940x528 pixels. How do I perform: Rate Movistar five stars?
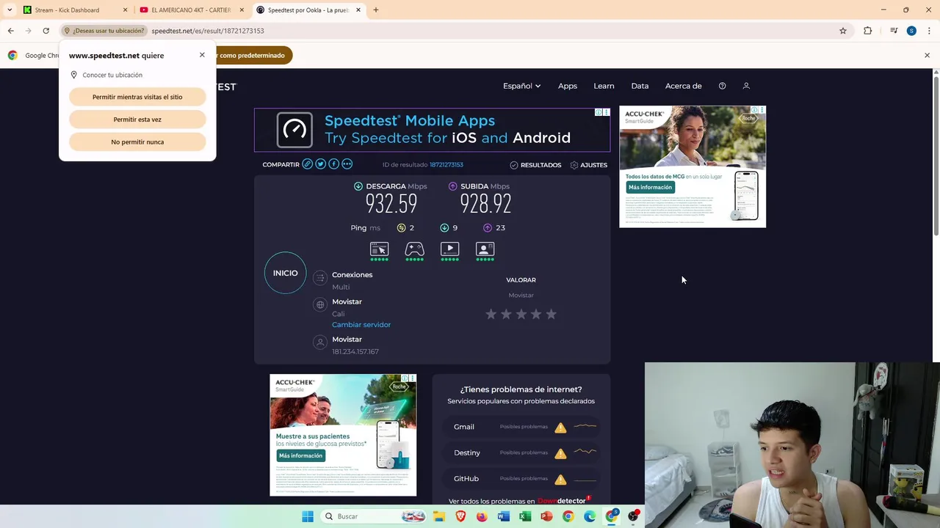coord(551,314)
